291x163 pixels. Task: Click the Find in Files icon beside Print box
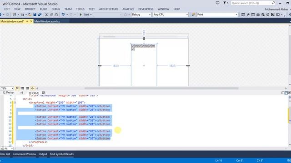[x=193, y=14]
